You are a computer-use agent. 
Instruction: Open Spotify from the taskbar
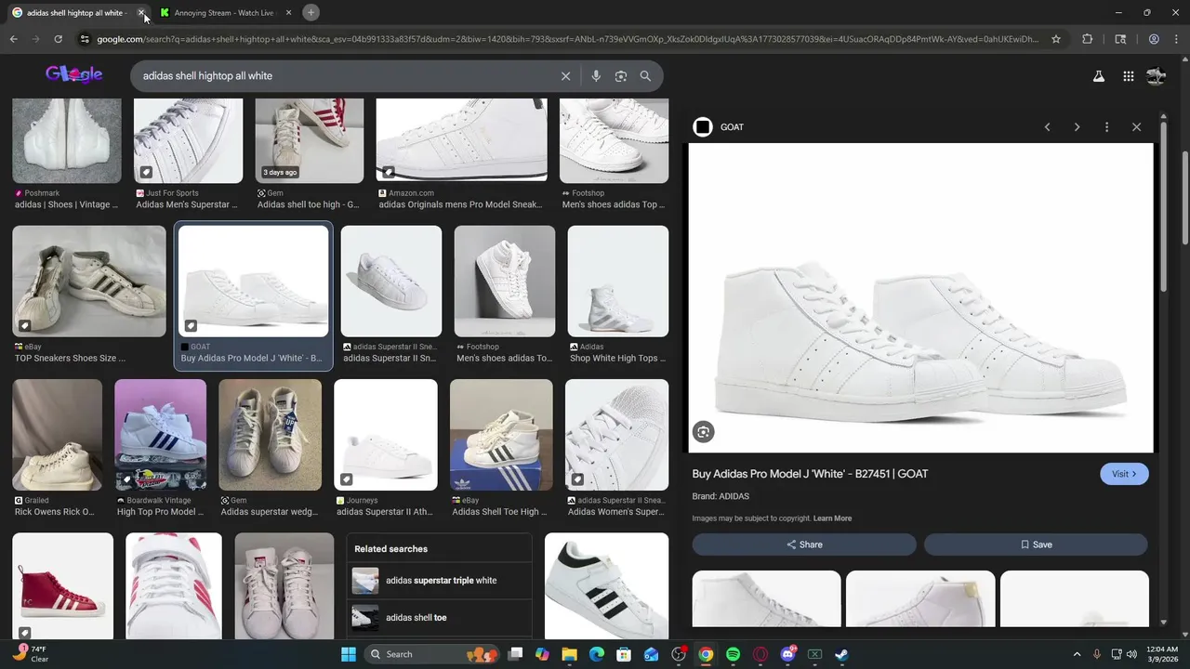(733, 654)
